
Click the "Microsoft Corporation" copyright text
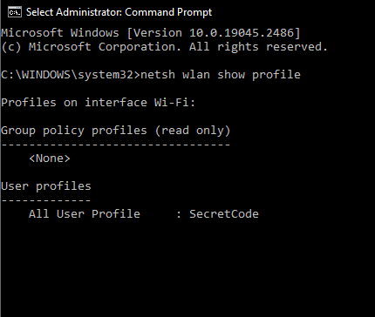(x=105, y=47)
